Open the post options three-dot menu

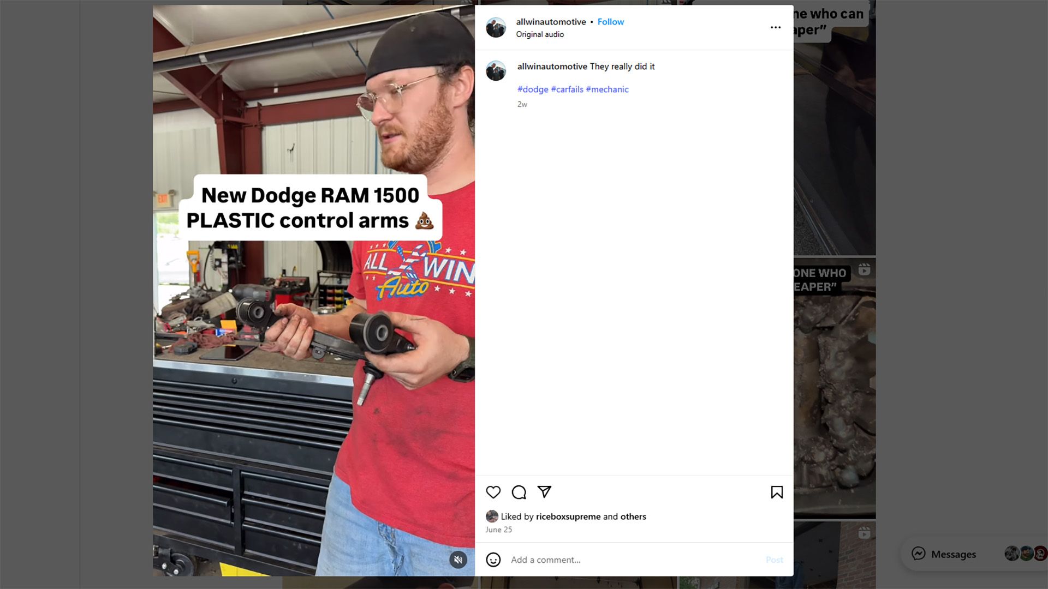coord(776,27)
